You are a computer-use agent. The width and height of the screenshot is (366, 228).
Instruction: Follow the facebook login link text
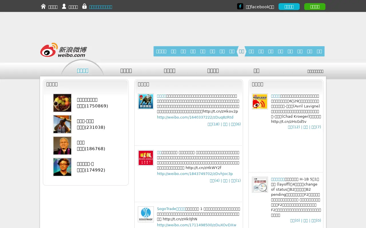coord(260,7)
